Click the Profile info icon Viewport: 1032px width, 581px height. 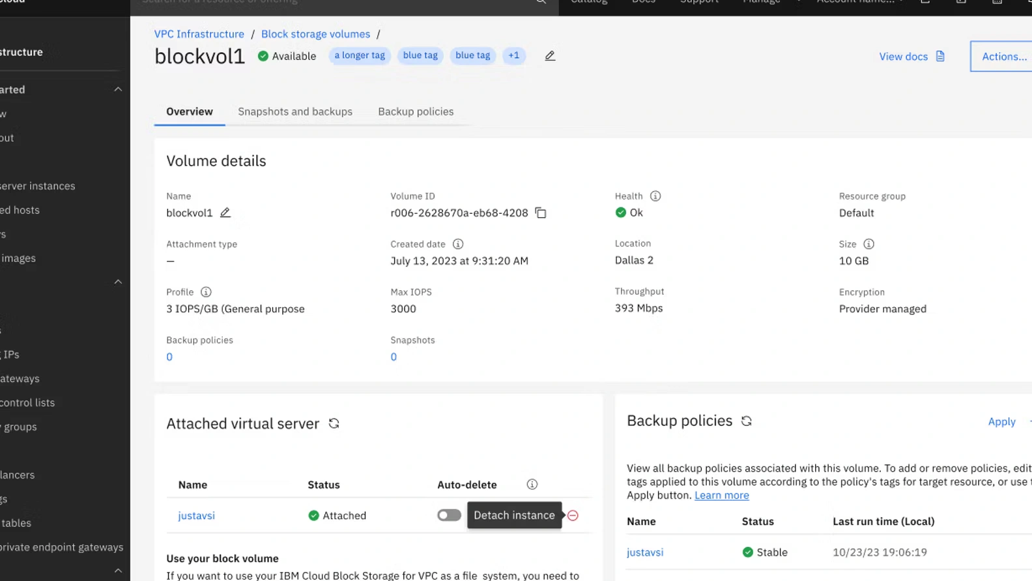[x=206, y=292]
